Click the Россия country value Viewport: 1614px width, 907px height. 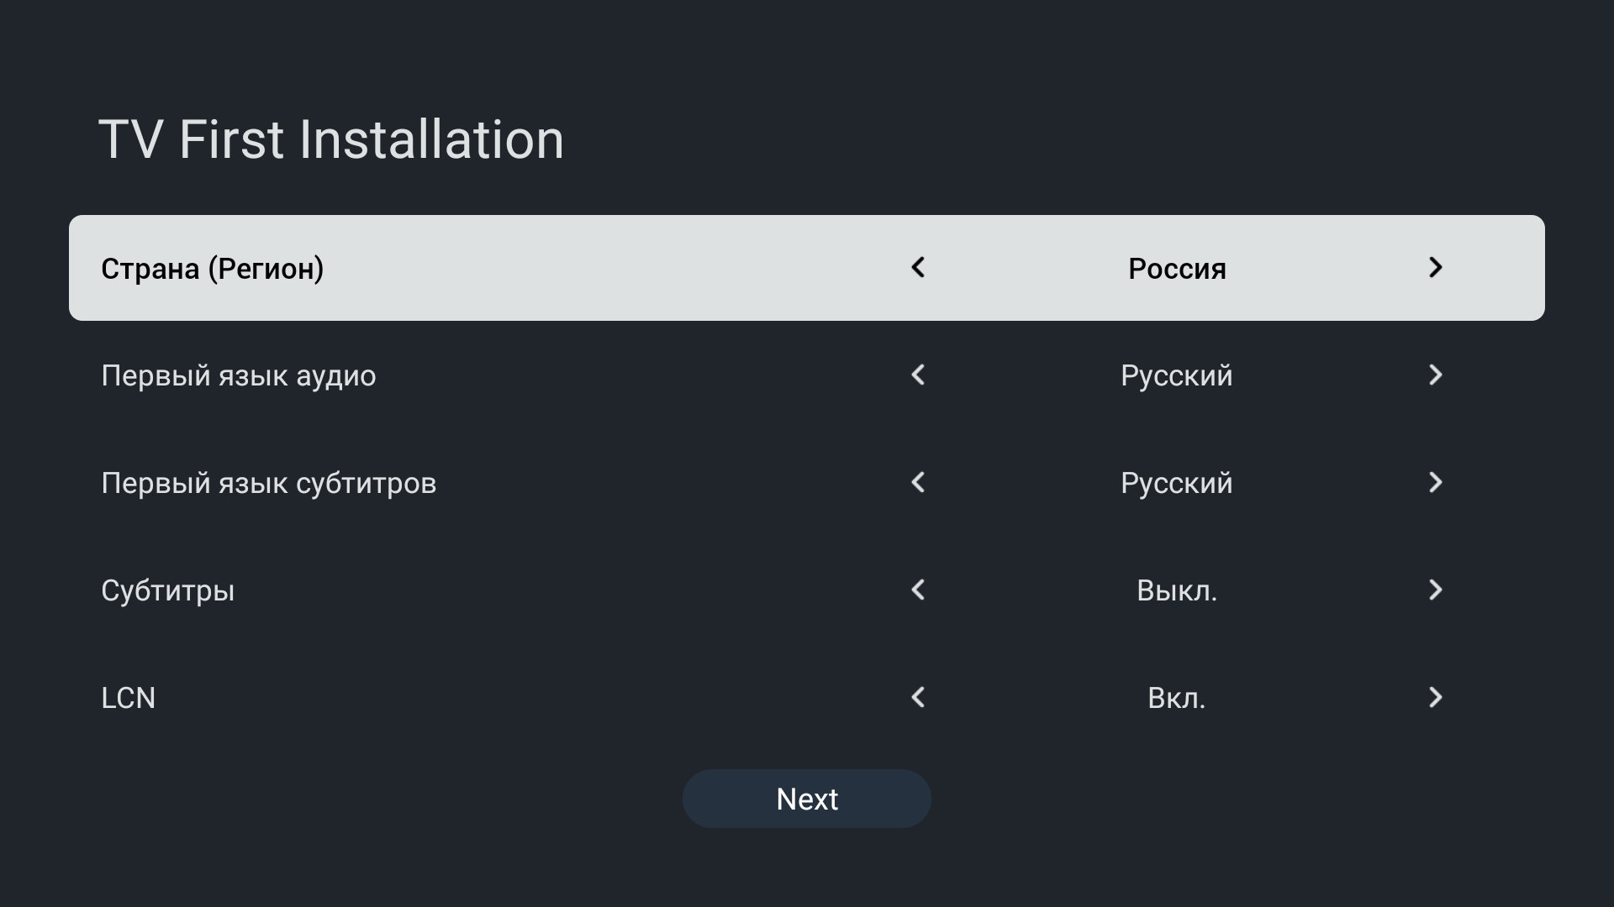1177,269
